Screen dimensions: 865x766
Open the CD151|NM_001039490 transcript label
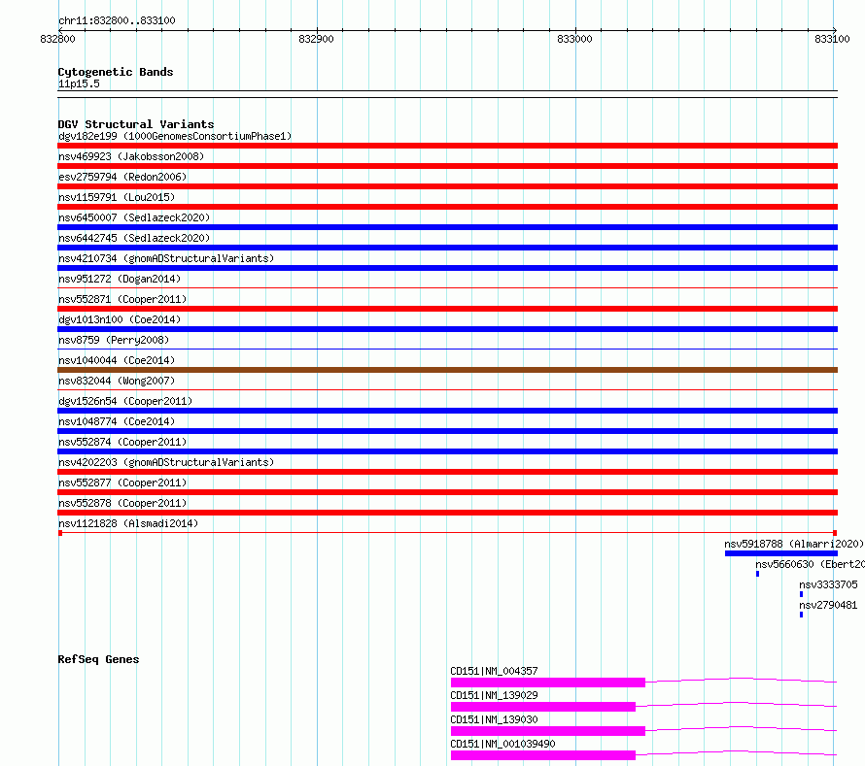tap(502, 744)
